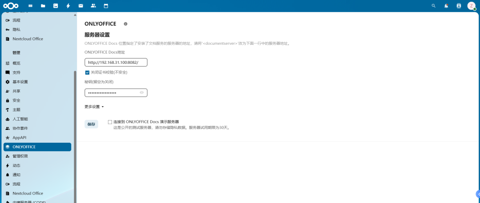
Task: Open 协作套件 settings link
Action: (37, 128)
